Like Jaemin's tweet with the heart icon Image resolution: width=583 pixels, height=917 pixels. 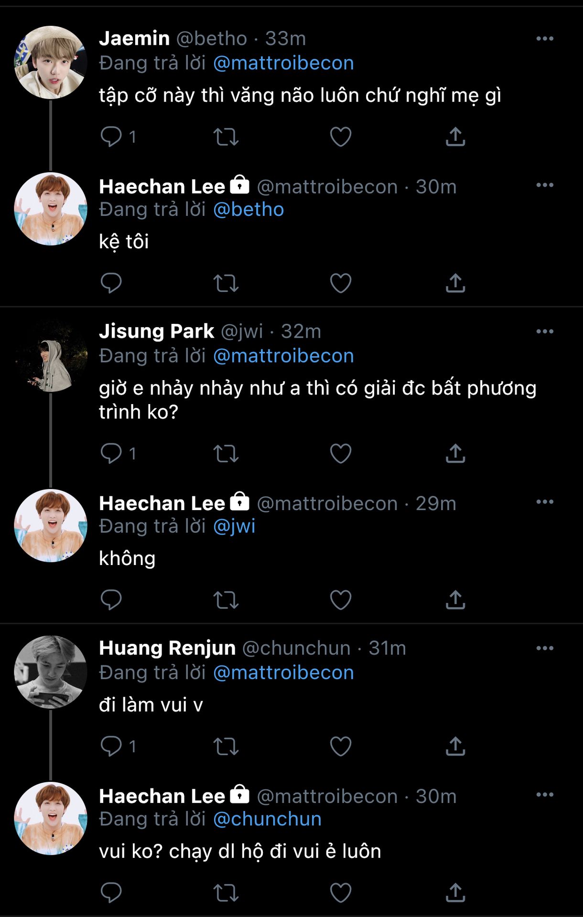pyautogui.click(x=341, y=137)
